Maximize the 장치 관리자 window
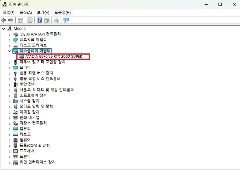The width and height of the screenshot is (240, 170). pyautogui.click(x=220, y=4)
